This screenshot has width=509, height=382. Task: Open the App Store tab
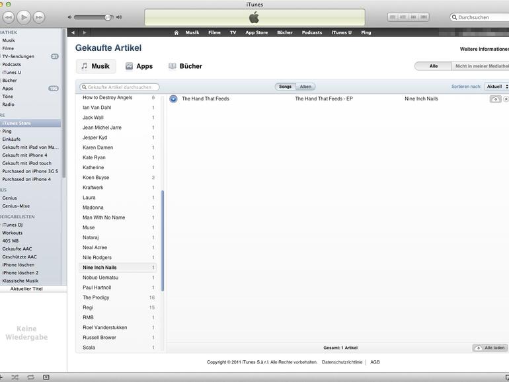point(256,32)
